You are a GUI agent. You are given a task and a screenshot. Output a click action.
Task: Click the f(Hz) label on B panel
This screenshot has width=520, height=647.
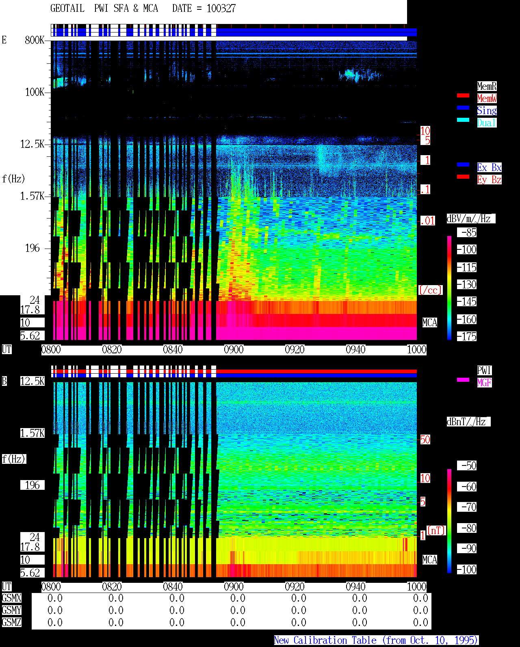coord(13,459)
